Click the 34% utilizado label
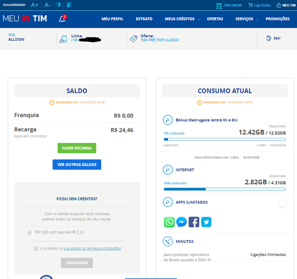Viewport: 297px width, 279px height. (175, 183)
